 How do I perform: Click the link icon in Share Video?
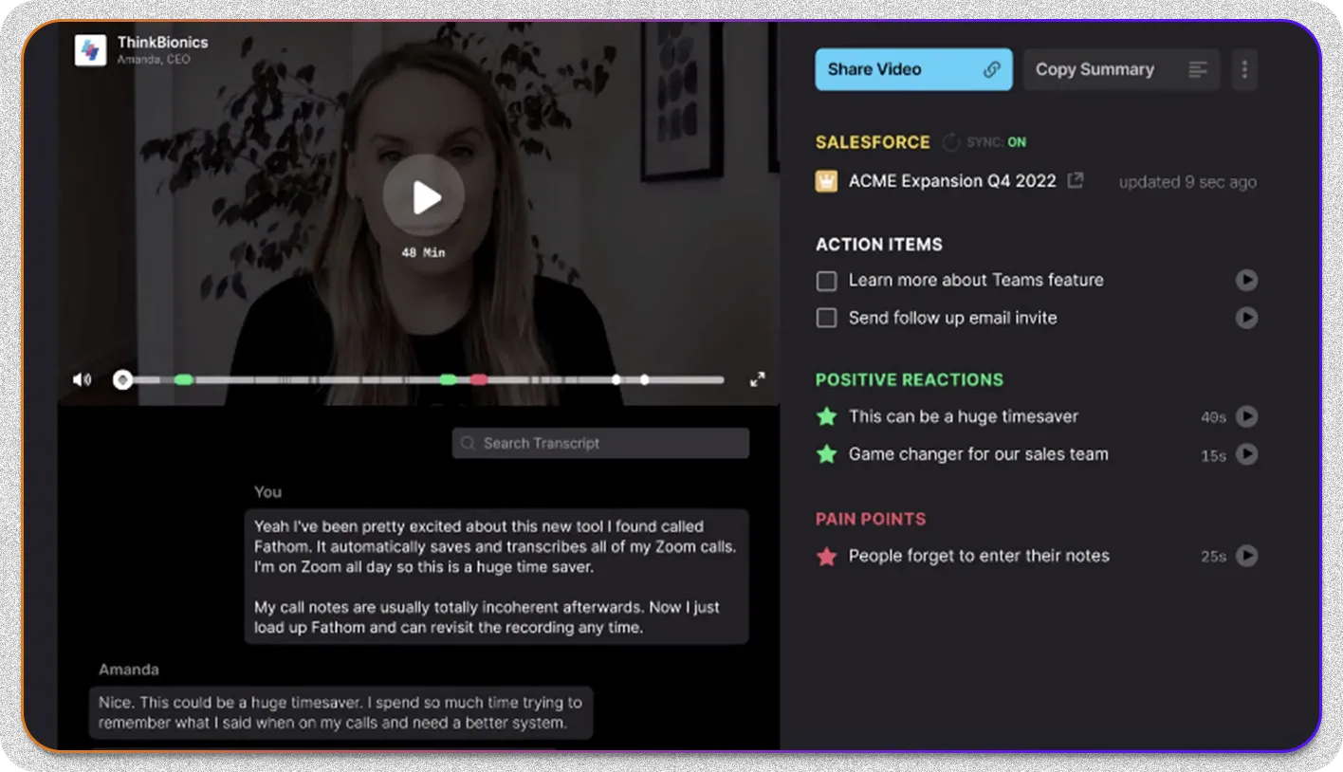point(991,69)
